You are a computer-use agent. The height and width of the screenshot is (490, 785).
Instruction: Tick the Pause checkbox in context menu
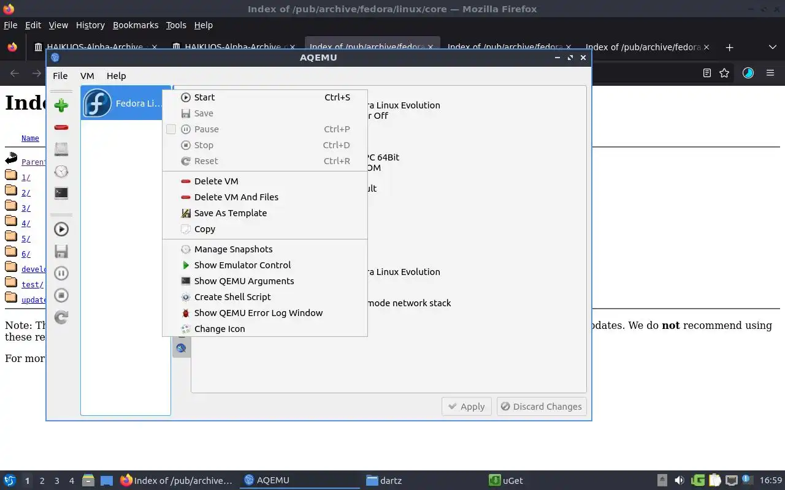[x=171, y=129]
